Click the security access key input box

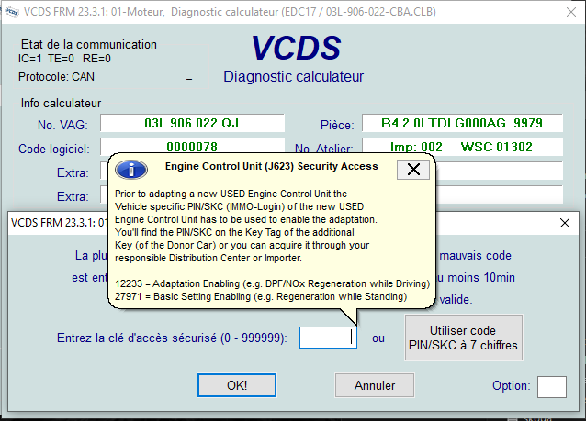(x=328, y=338)
